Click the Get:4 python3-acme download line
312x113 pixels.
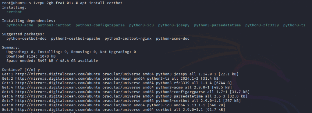coord(117,88)
